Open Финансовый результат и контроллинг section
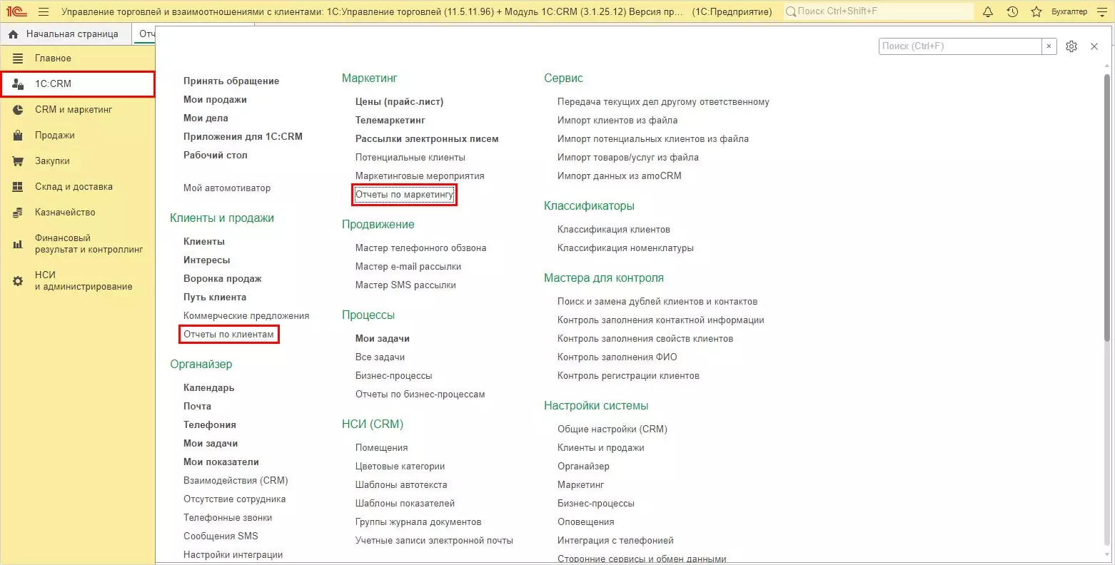This screenshot has width=1115, height=565. (x=77, y=243)
